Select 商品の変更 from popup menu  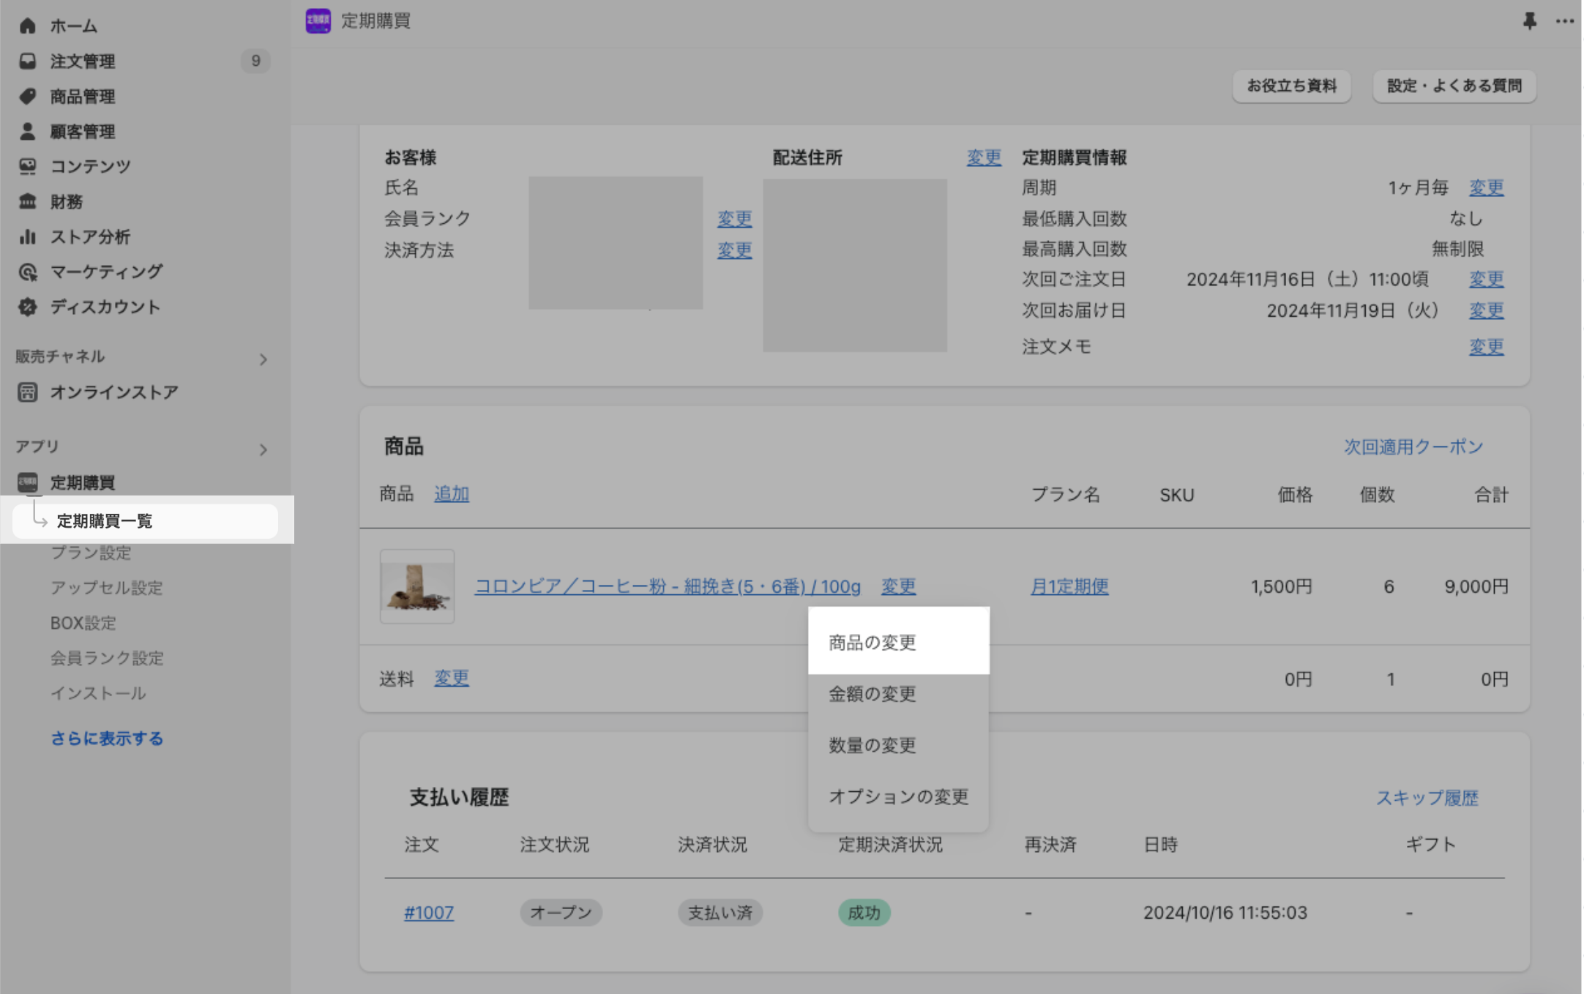pyautogui.click(x=872, y=642)
